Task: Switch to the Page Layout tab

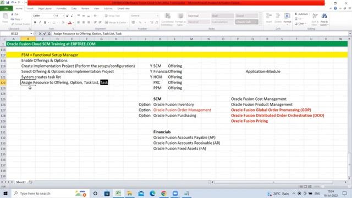Action: [45, 9]
